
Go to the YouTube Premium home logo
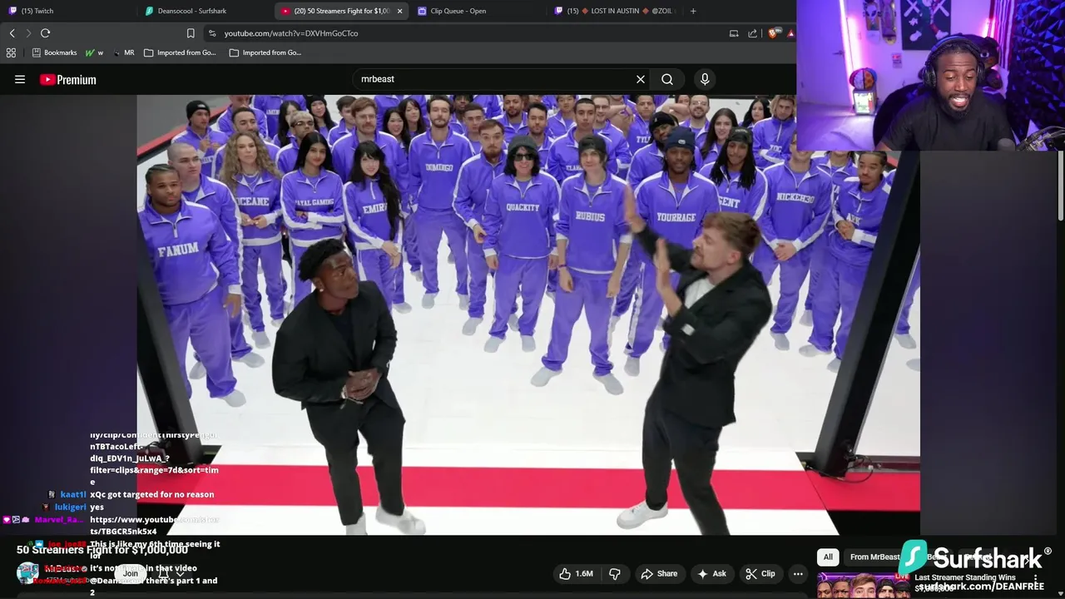pyautogui.click(x=68, y=80)
